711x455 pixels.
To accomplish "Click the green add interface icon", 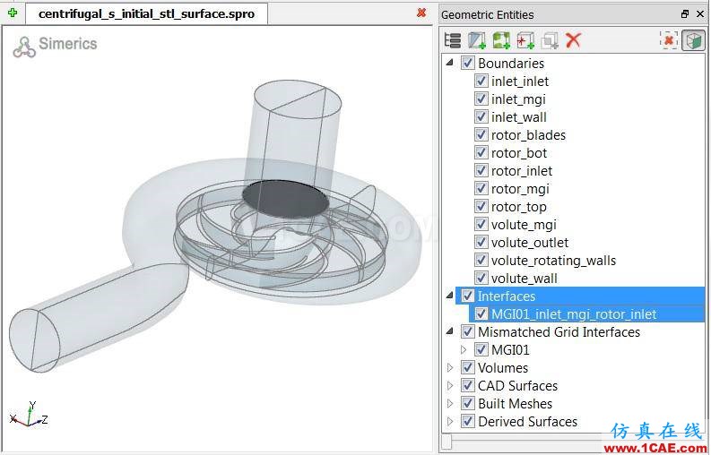I will point(501,40).
